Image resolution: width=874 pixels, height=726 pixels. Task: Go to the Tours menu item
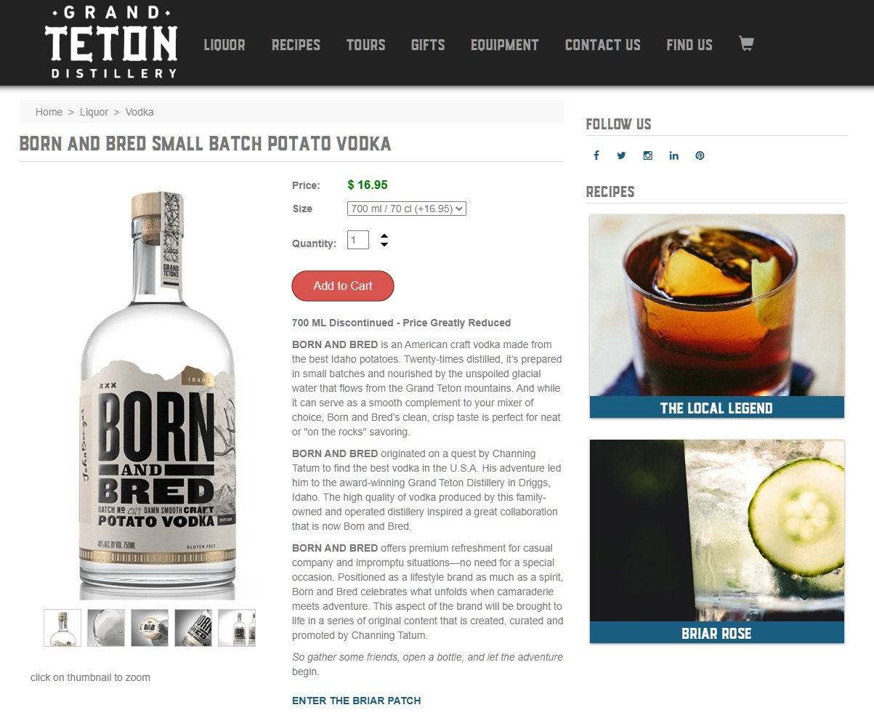point(365,45)
